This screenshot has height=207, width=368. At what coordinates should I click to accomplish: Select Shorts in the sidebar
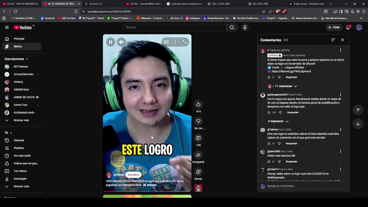point(22,46)
